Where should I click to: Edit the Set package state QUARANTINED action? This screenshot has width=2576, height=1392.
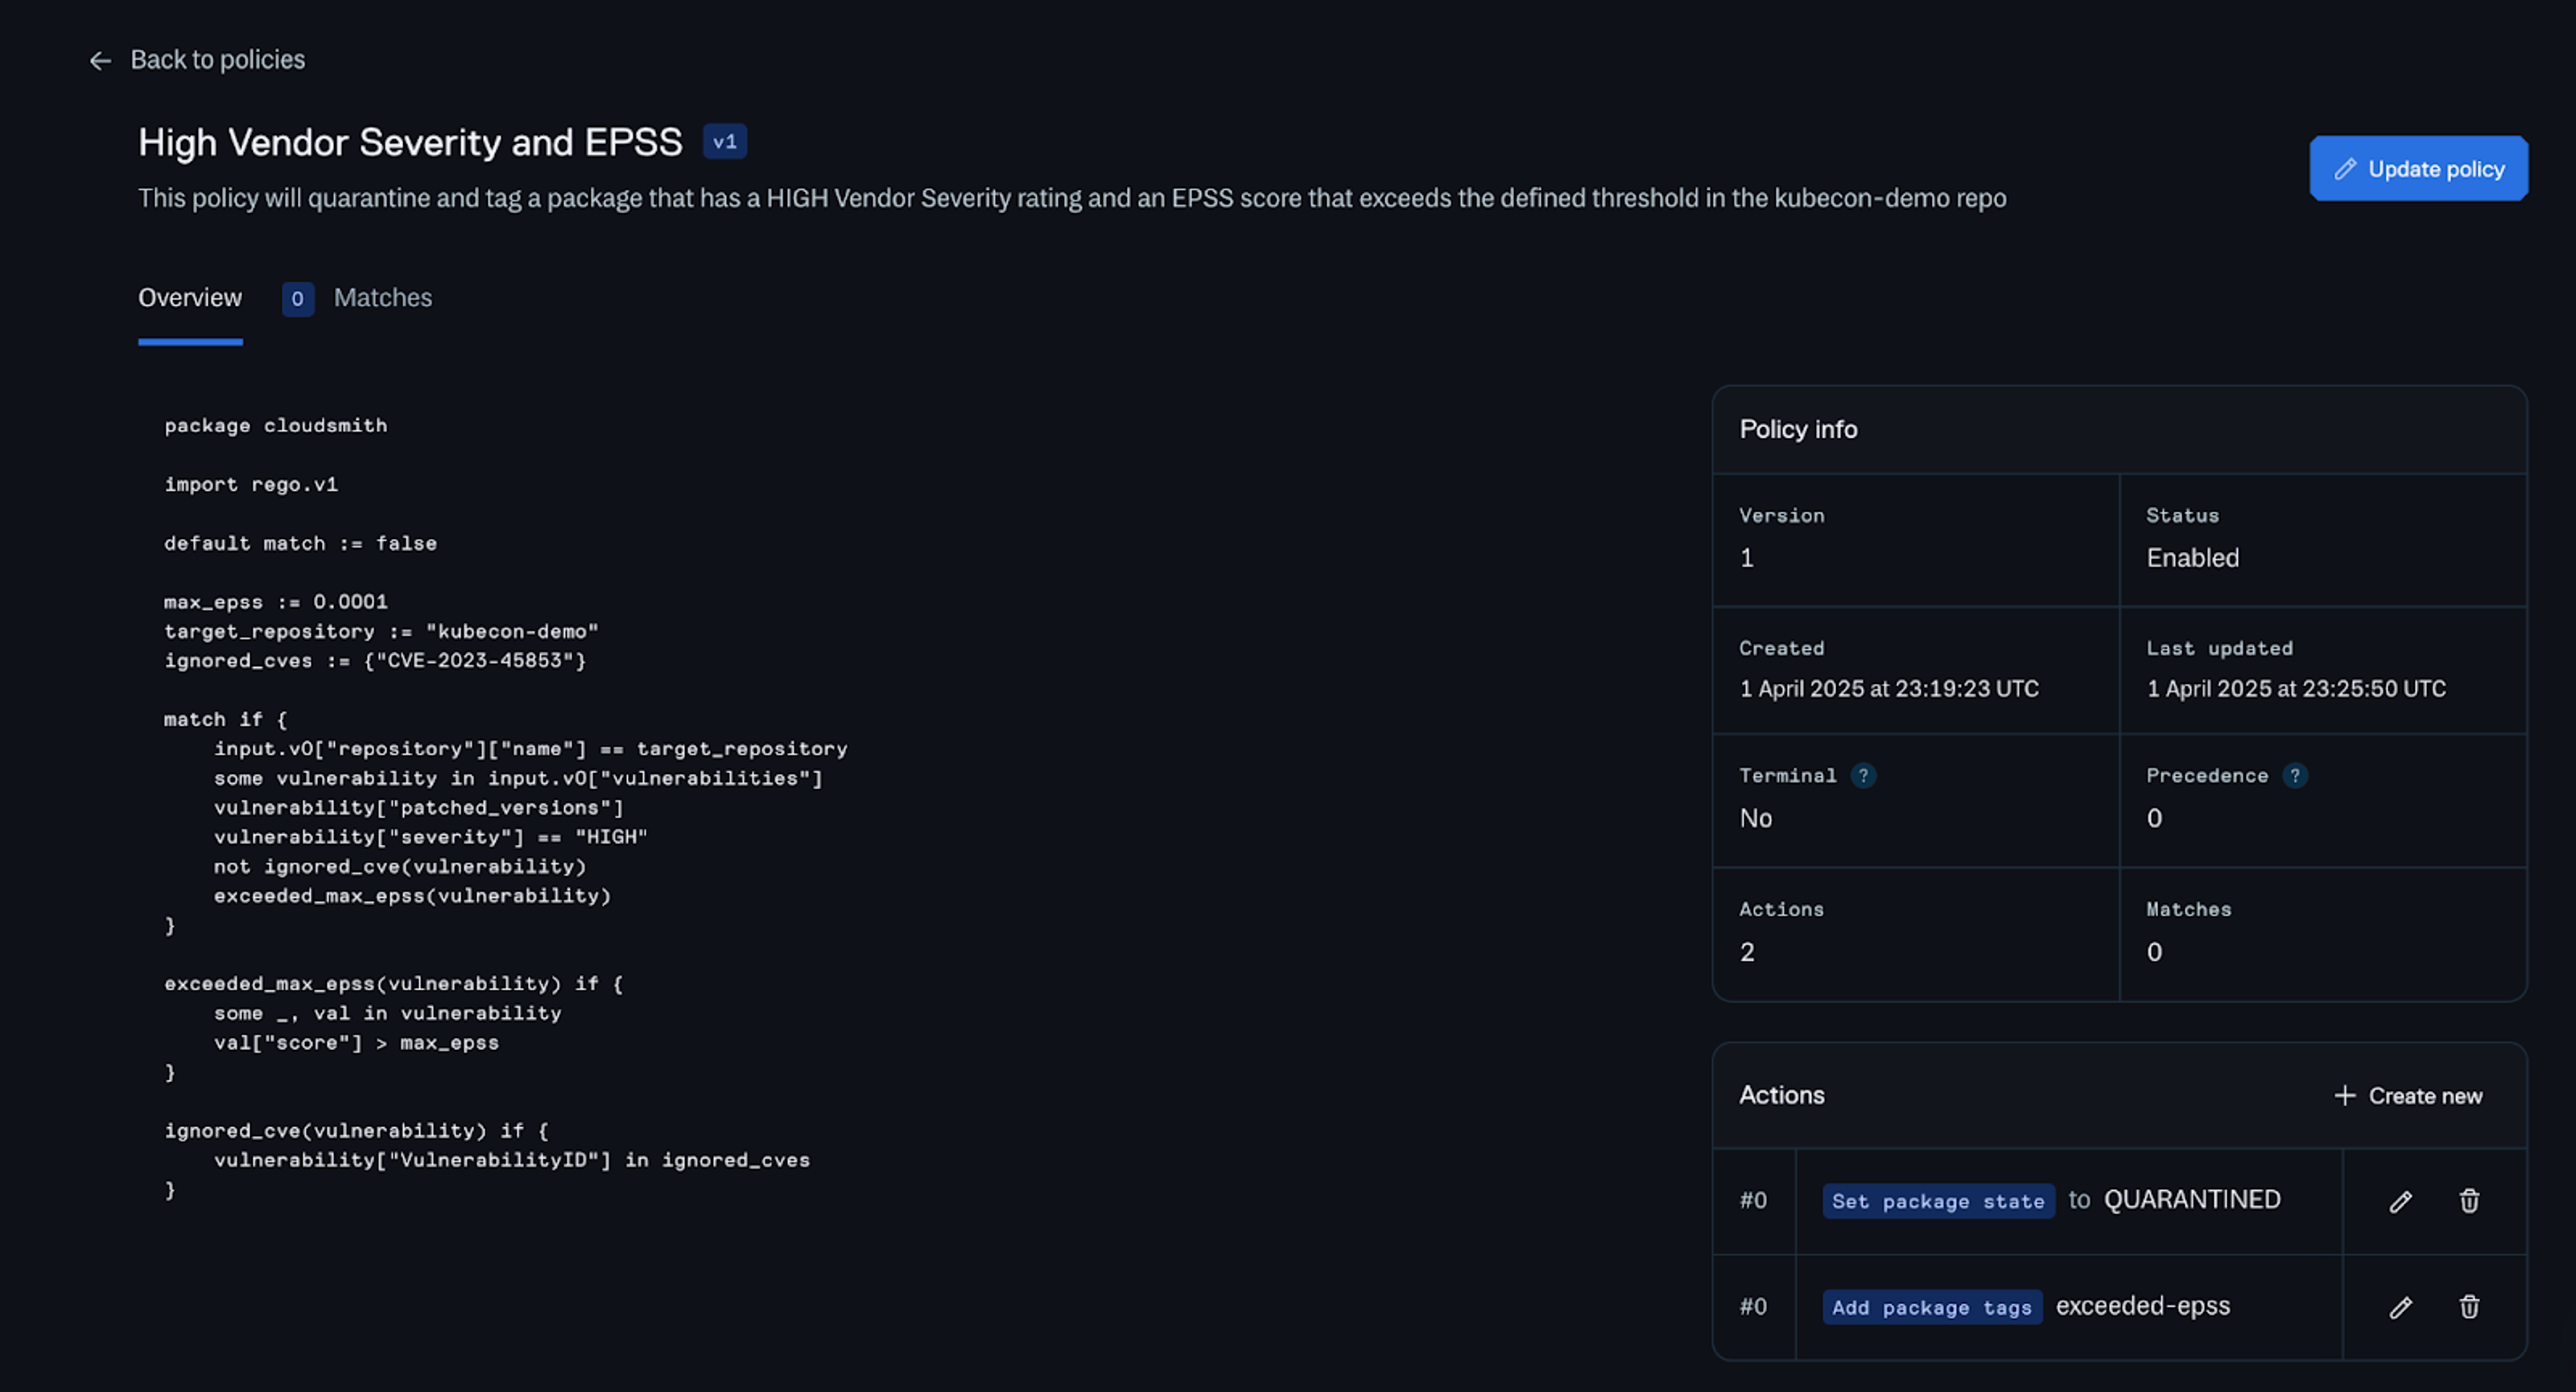tap(2400, 1201)
